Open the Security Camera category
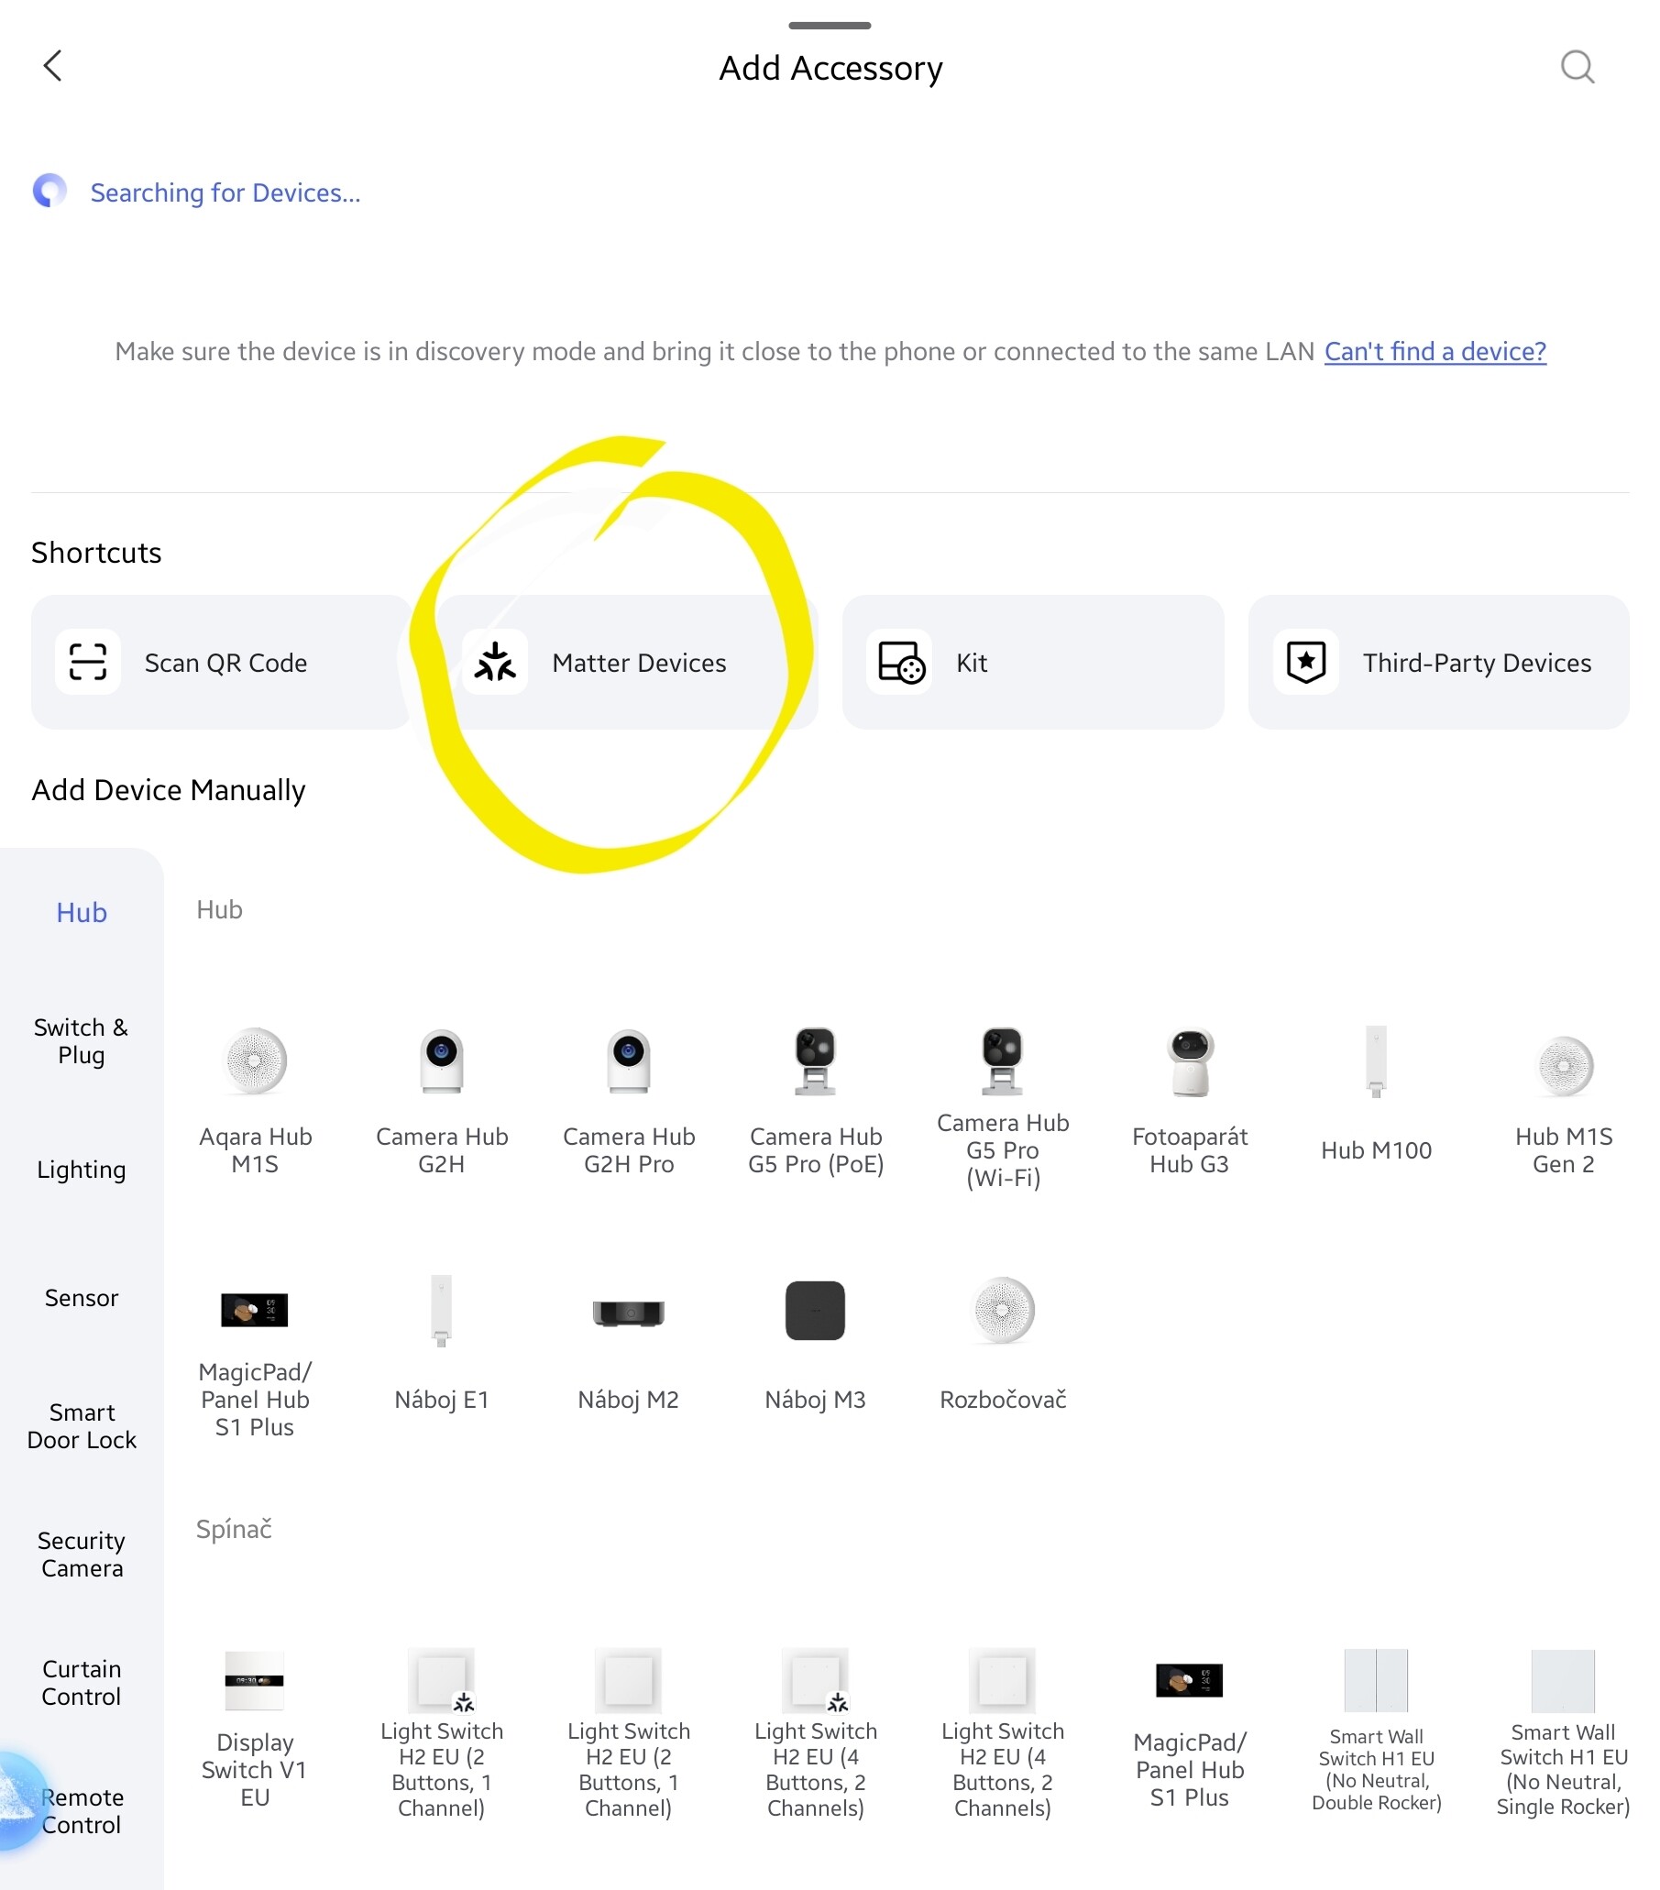The image size is (1660, 1890). tap(82, 1554)
